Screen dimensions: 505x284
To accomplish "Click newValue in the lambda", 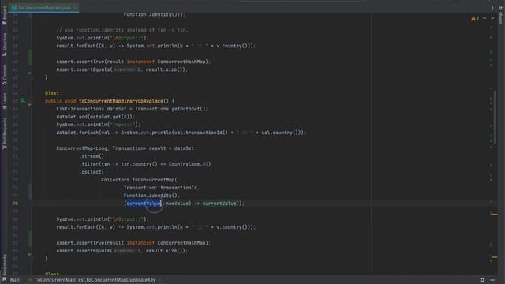I will click(177, 204).
